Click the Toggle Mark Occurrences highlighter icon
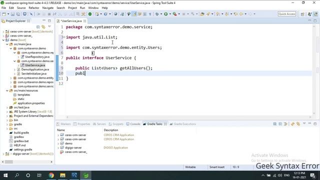Viewport: 320px width, 180px height. [x=134, y=14]
